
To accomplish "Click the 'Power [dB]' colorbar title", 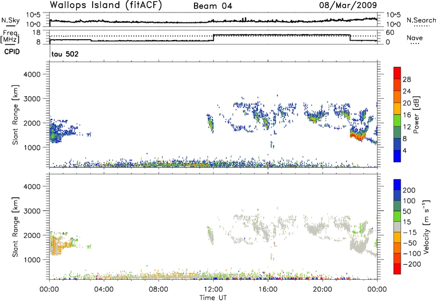I will click(x=416, y=115).
